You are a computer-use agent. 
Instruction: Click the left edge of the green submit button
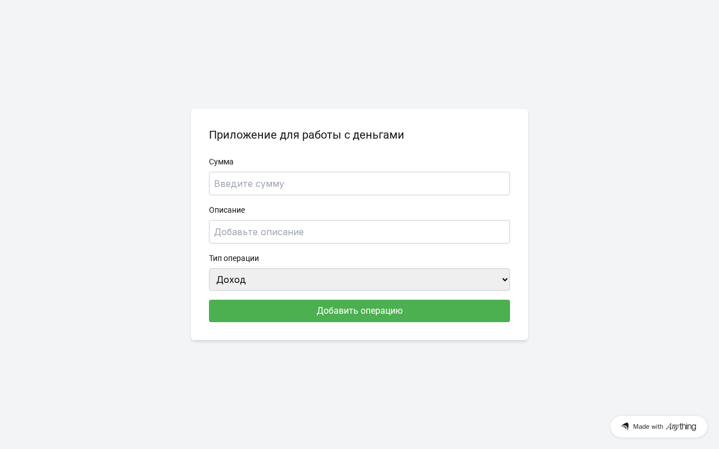[x=216, y=311]
